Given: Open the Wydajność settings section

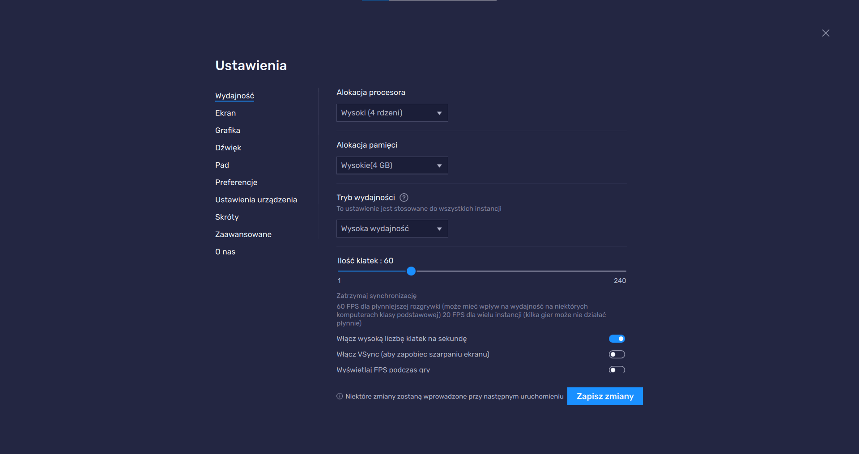Looking at the screenshot, I should click(234, 96).
